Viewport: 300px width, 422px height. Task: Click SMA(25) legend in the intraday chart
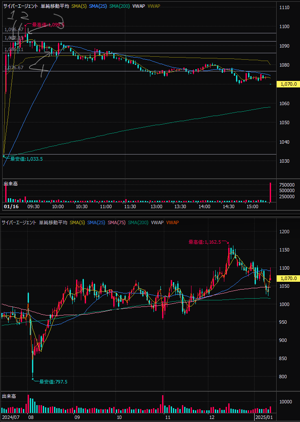pyautogui.click(x=97, y=6)
